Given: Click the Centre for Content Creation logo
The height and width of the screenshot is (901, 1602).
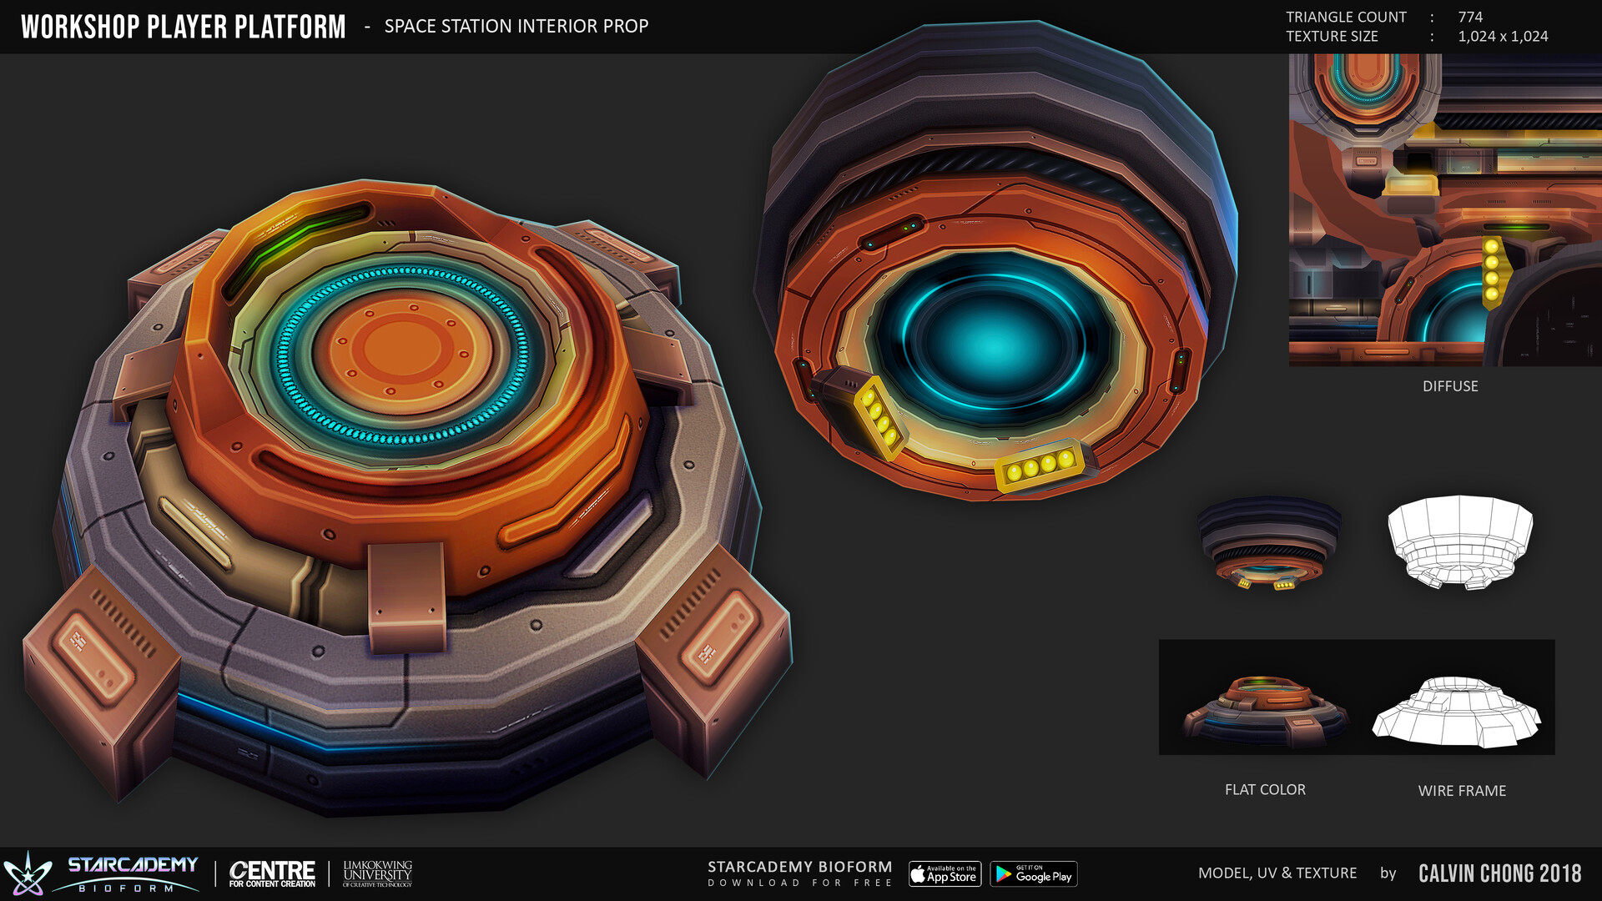Looking at the screenshot, I should click(x=272, y=873).
